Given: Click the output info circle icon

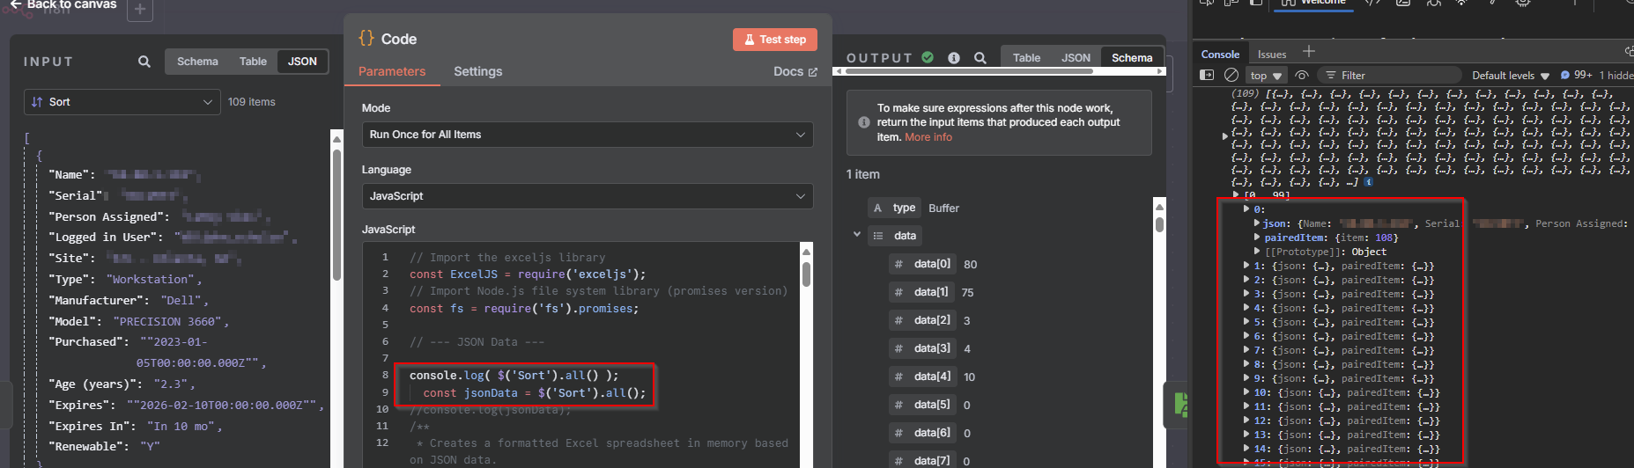Looking at the screenshot, I should pos(954,58).
